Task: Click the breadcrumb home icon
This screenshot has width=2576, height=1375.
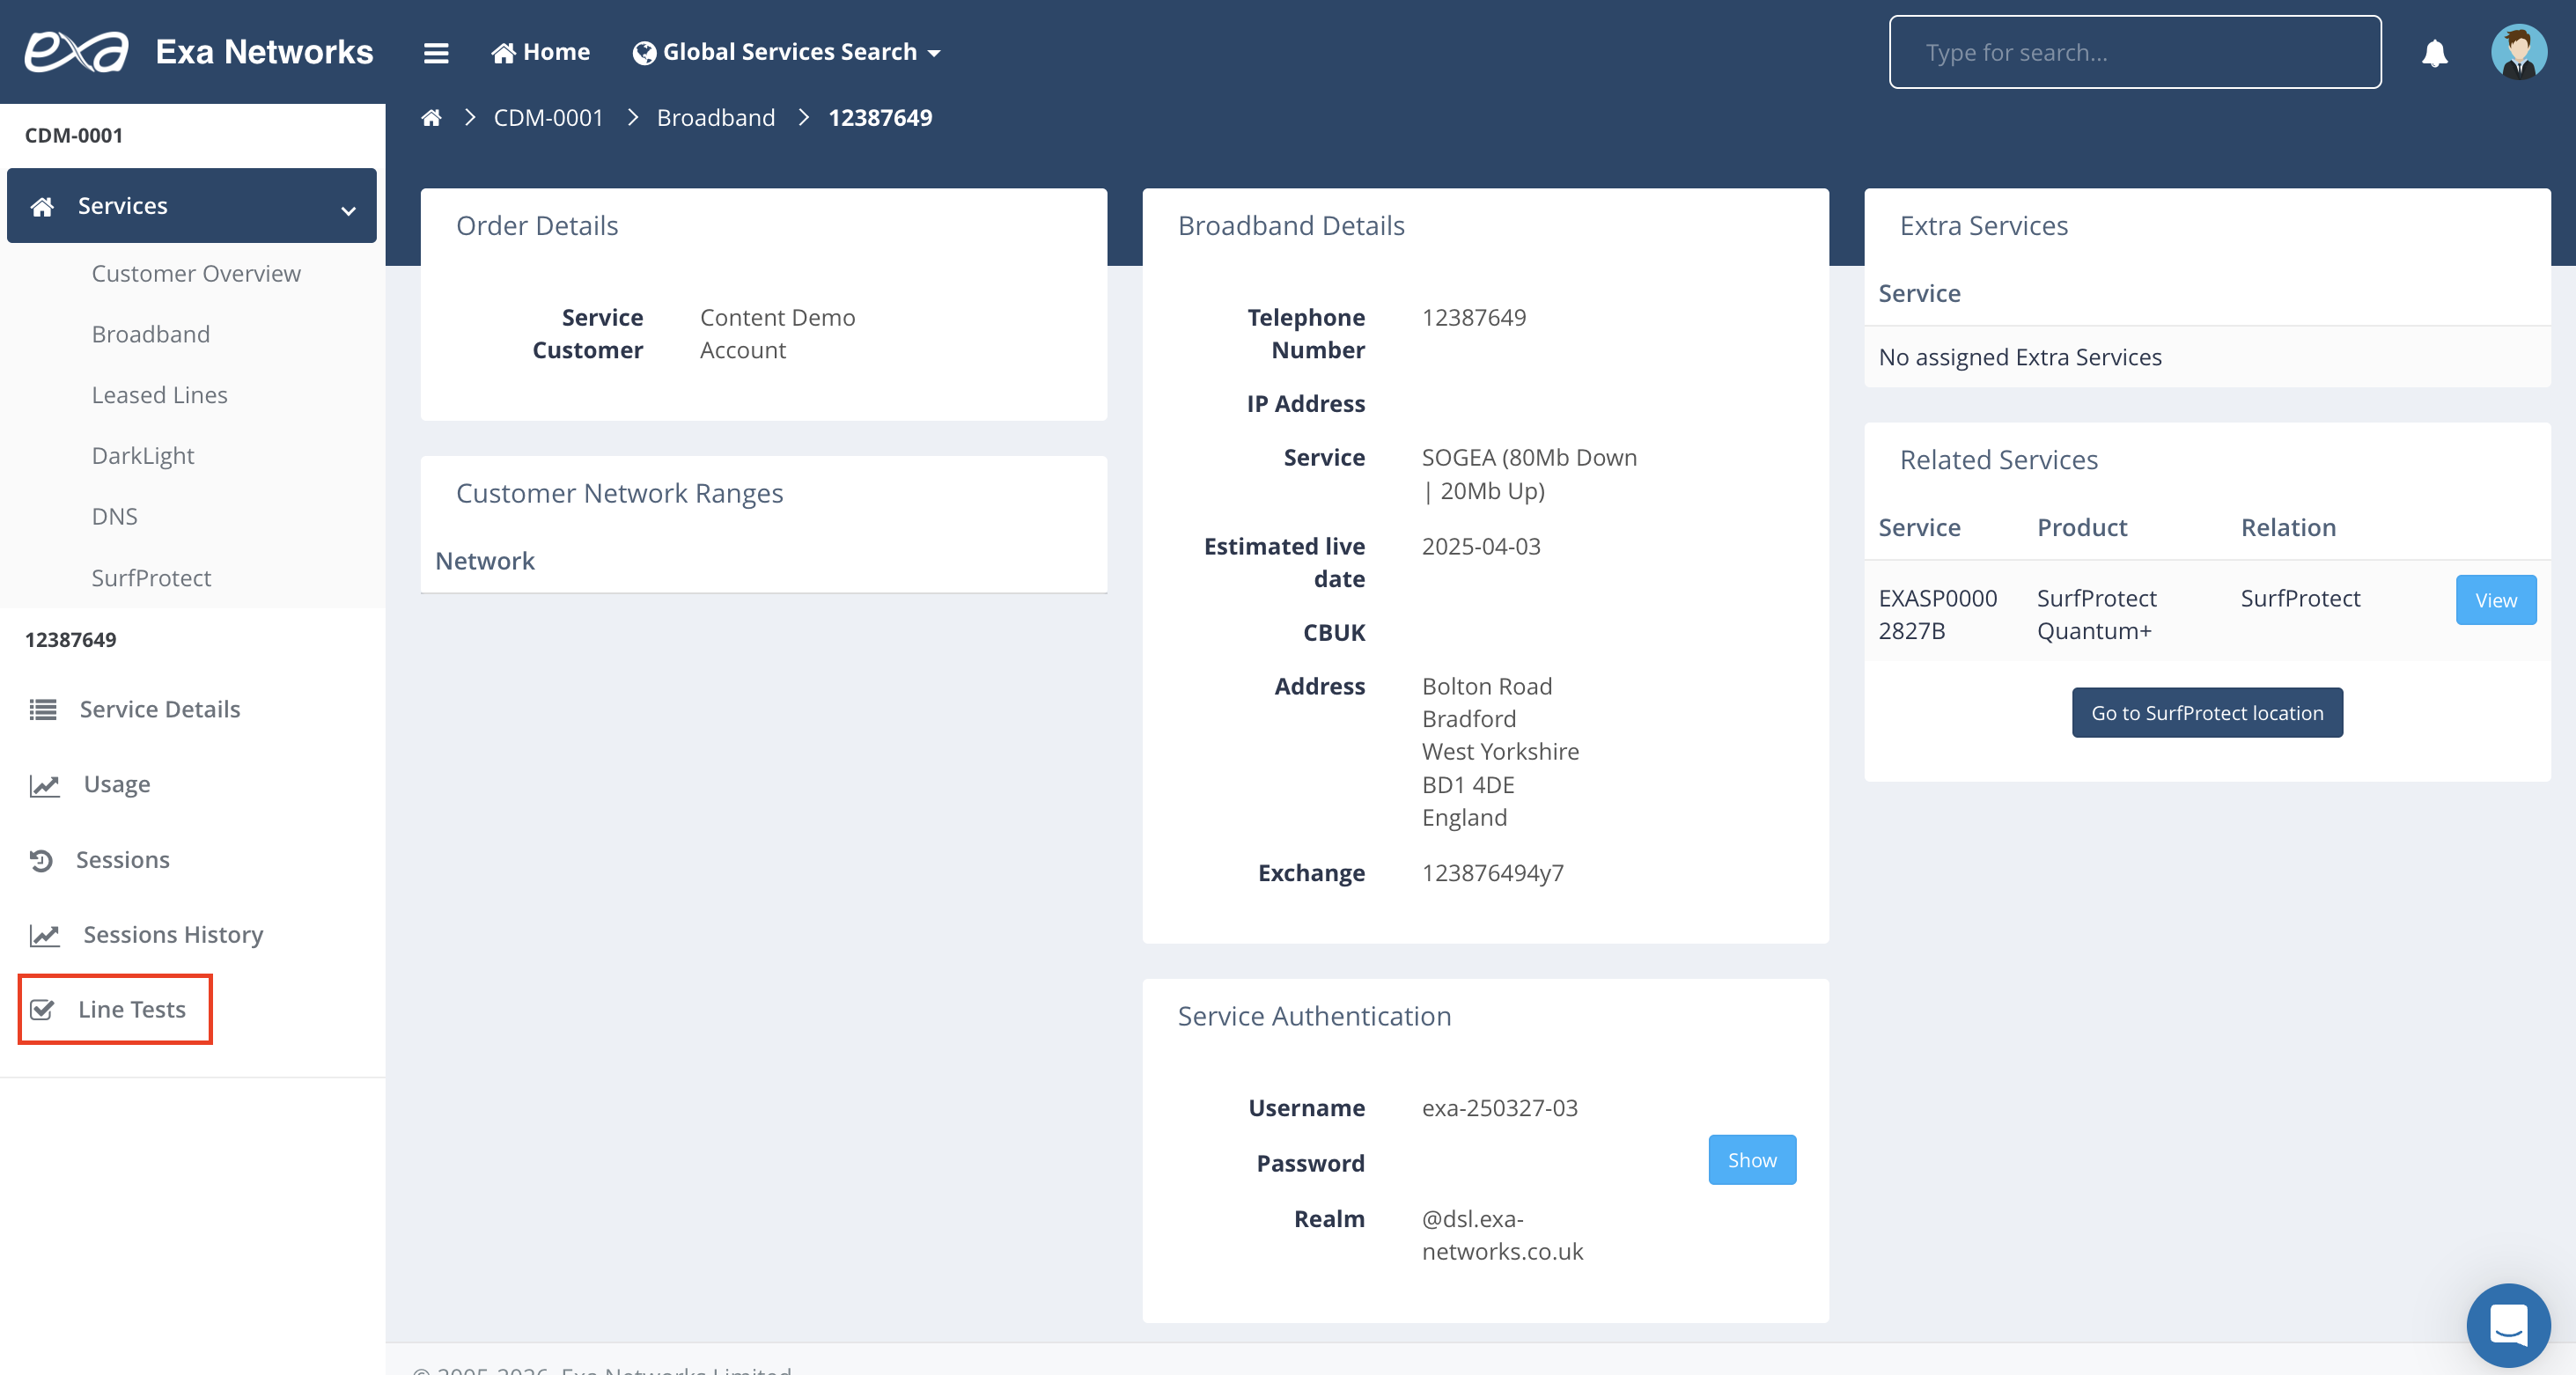Action: (431, 118)
